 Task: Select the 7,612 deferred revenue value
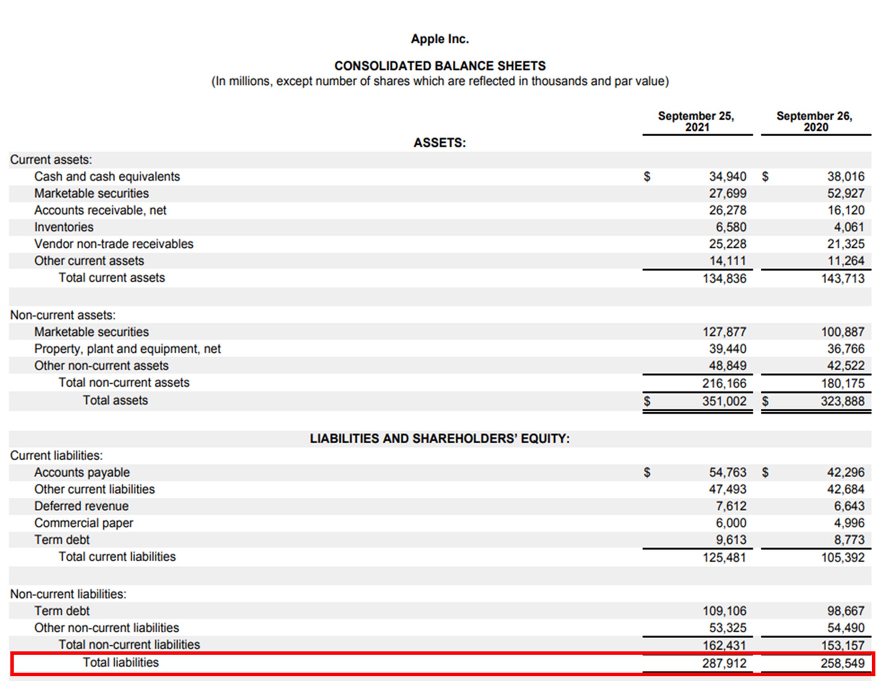[731, 506]
